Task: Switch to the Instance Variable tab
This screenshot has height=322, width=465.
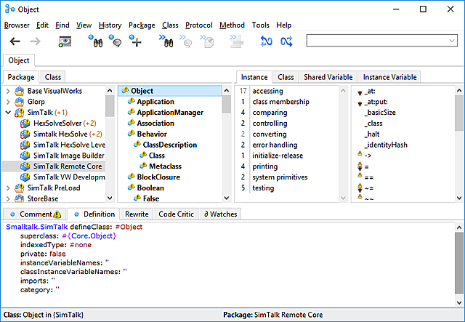Action: pyautogui.click(x=389, y=77)
